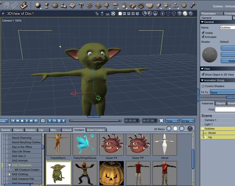Play the animation
Image resolution: width=235 pixels, height=186 pixels.
[x=27, y=121]
